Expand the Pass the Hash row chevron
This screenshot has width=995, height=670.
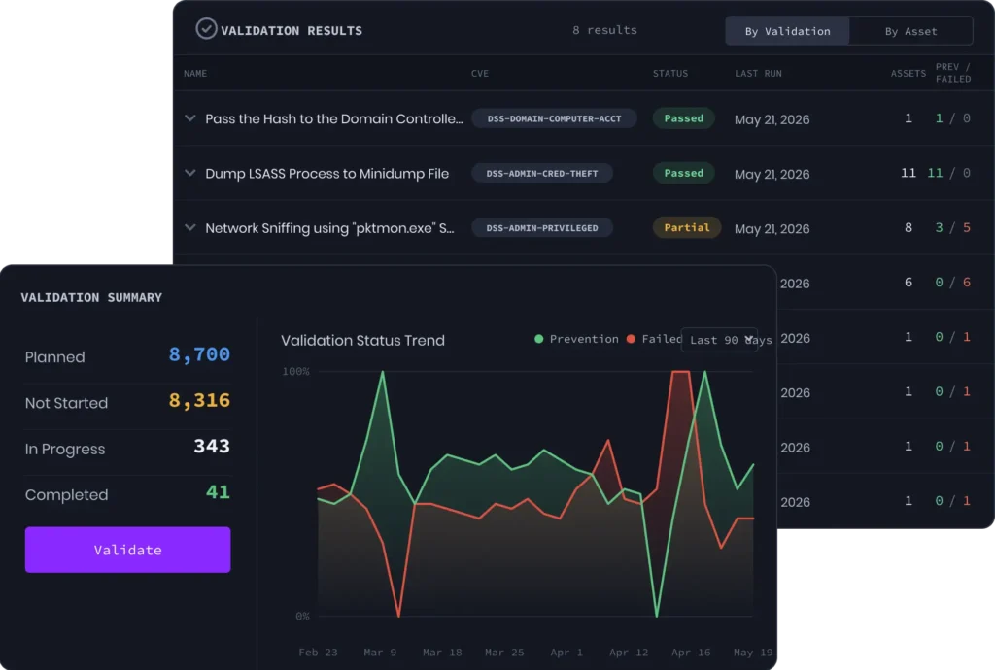click(x=189, y=118)
